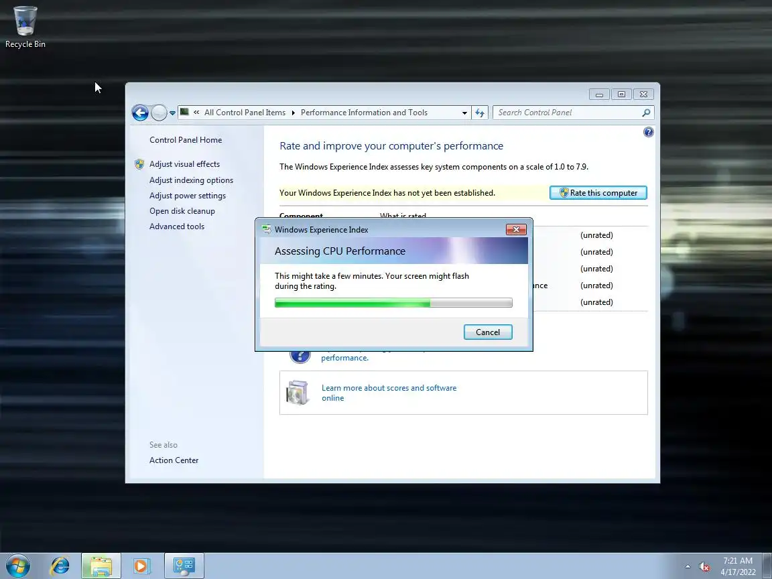Open the Windows Start menu

18,566
